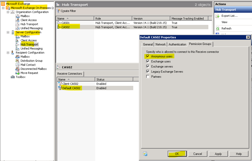Enable the Partners checkbox
This screenshot has width=252, height=161.
(148, 77)
